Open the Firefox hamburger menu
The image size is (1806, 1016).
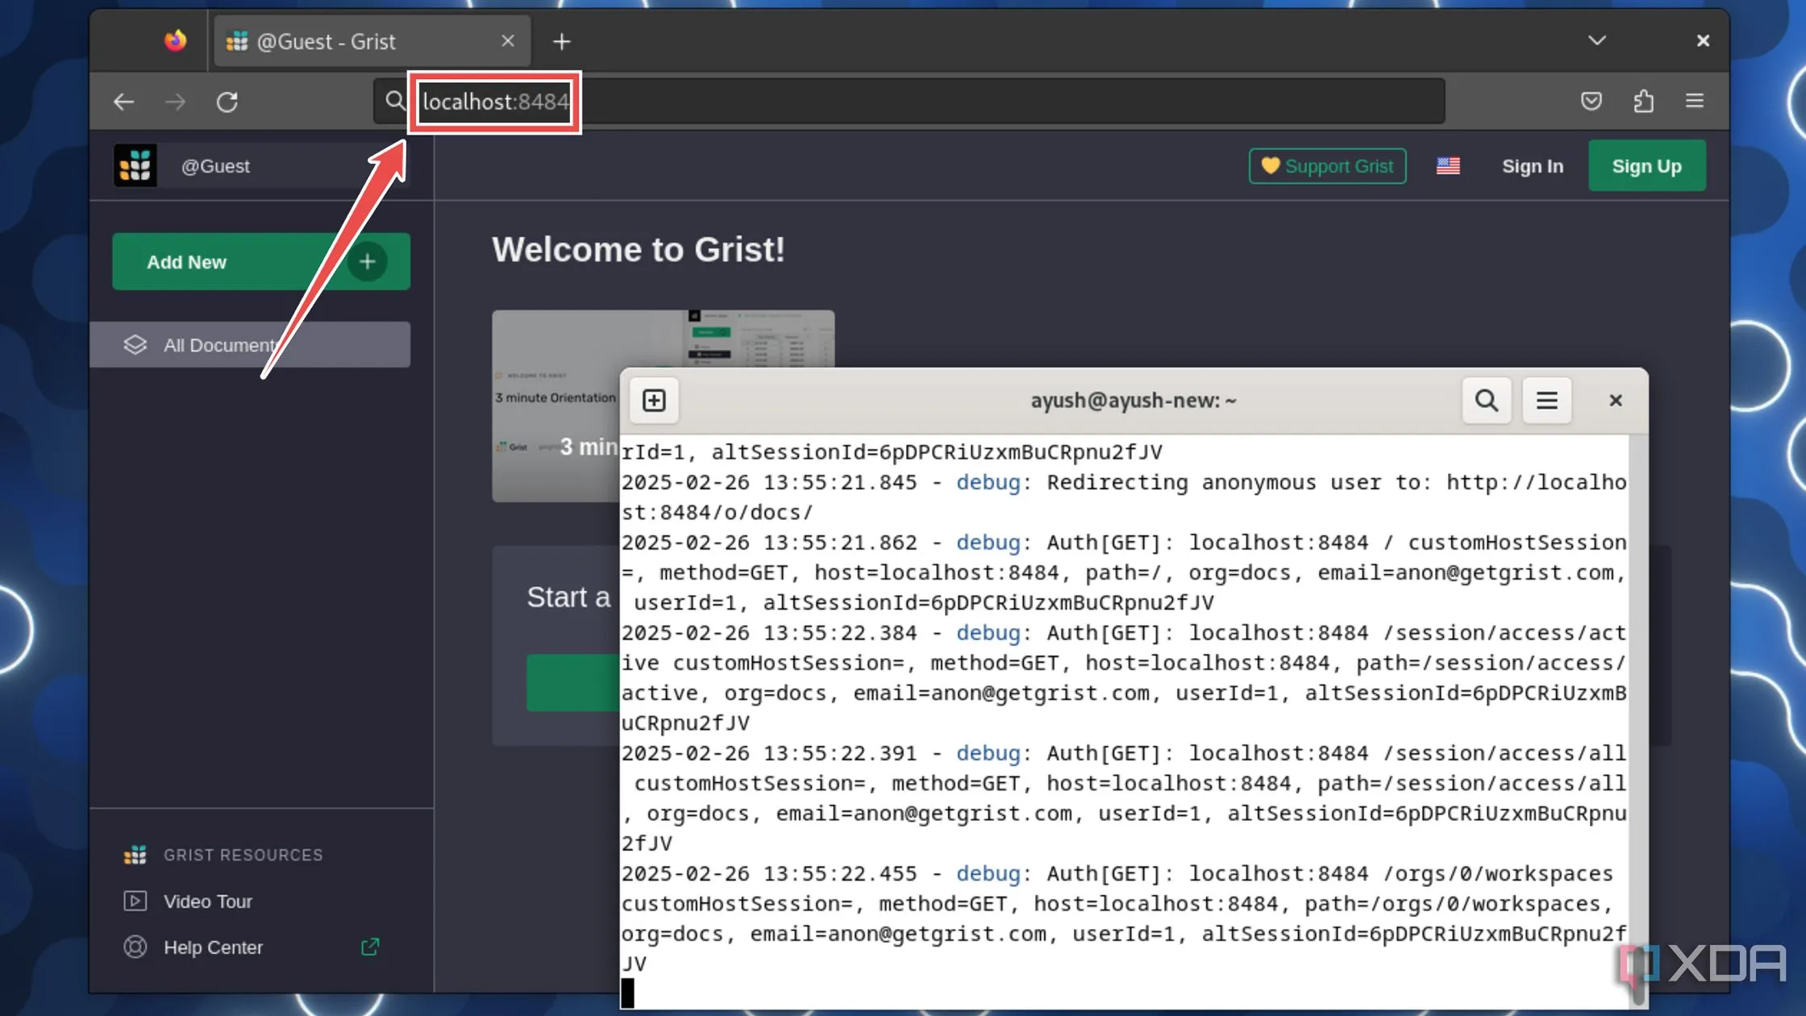pos(1695,101)
